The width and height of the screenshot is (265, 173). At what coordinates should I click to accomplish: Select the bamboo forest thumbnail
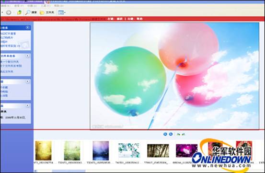tap(158, 150)
